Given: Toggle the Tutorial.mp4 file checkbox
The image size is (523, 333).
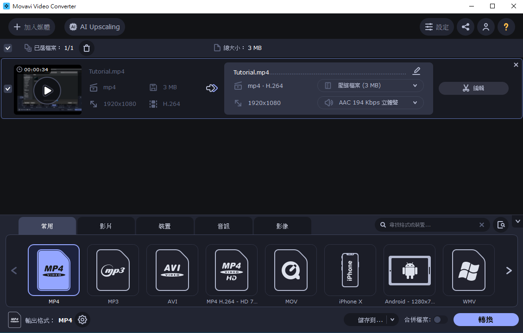Looking at the screenshot, I should coord(8,89).
